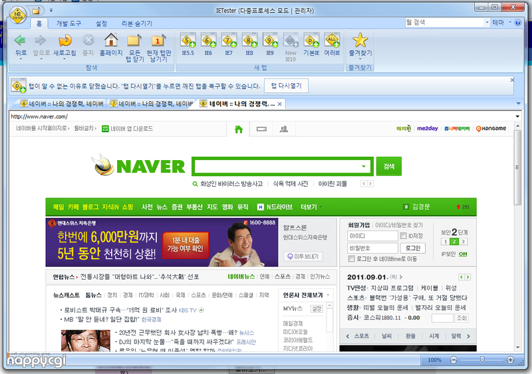Click the Naver home green house icon
Screen dimensions: 532x374
239,129
